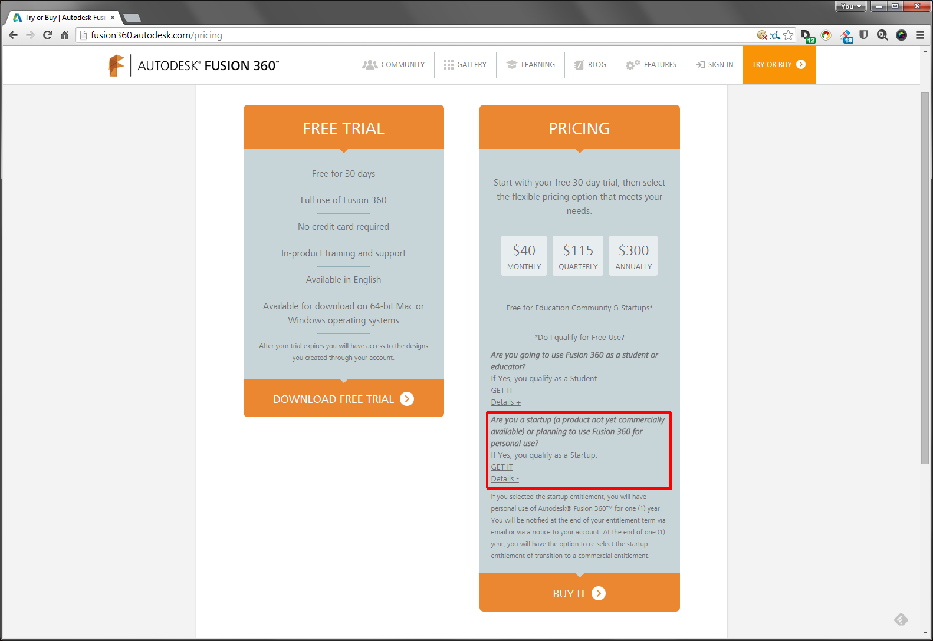
Task: Go to the Learning nav item
Action: pyautogui.click(x=531, y=65)
